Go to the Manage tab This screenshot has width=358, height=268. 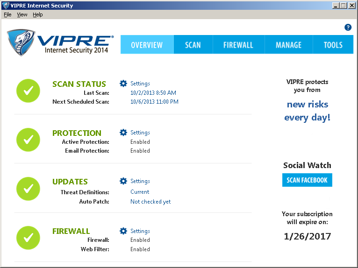pos(288,45)
